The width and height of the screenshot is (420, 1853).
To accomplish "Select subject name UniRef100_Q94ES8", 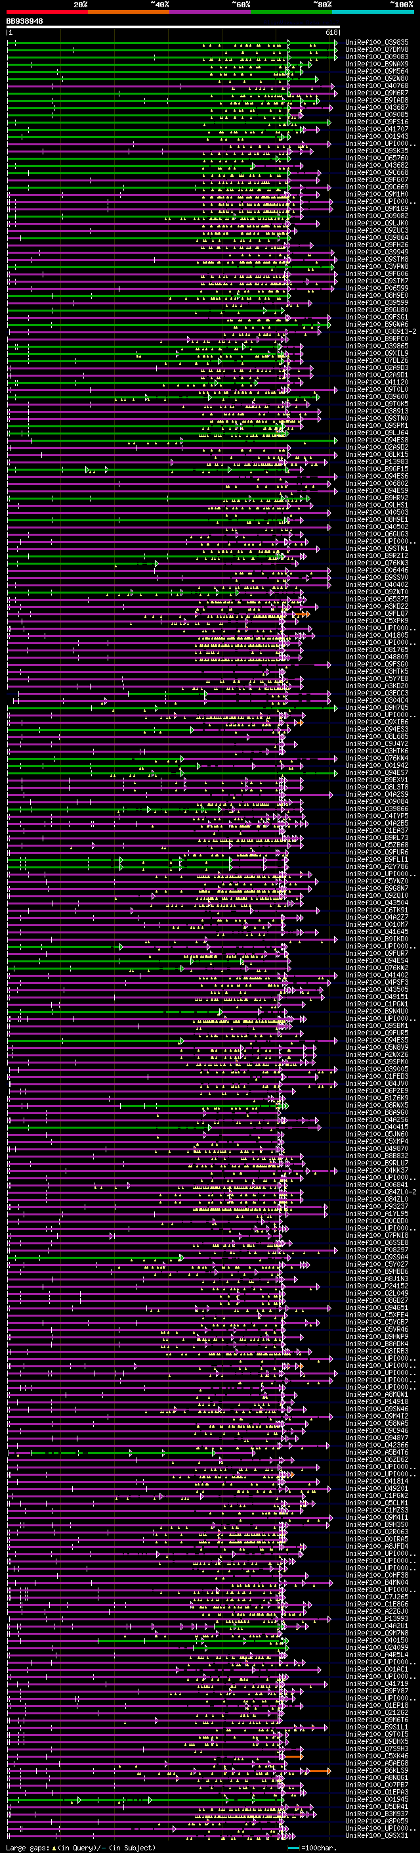I will [x=377, y=440].
